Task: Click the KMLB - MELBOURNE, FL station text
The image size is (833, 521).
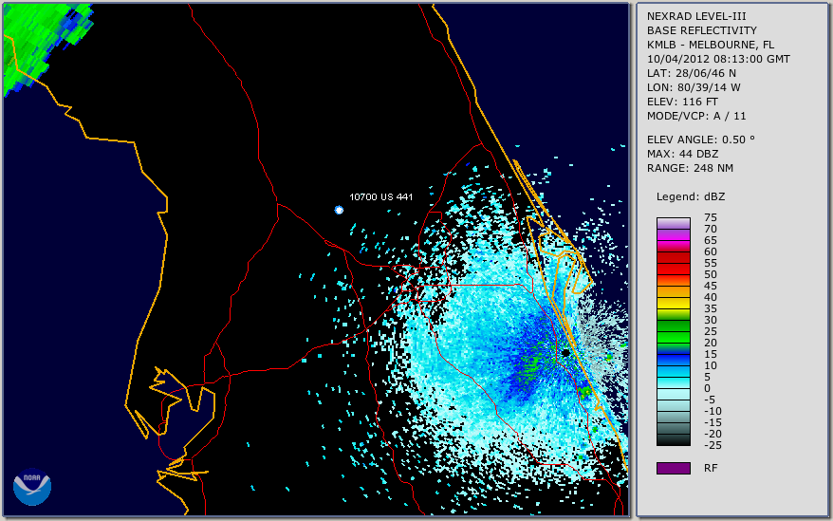Action: click(711, 45)
